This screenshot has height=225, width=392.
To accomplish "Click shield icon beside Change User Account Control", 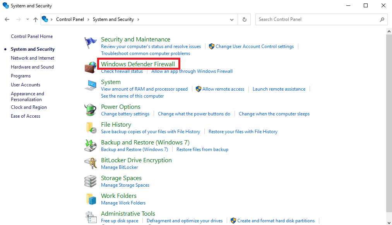I will coord(212,46).
